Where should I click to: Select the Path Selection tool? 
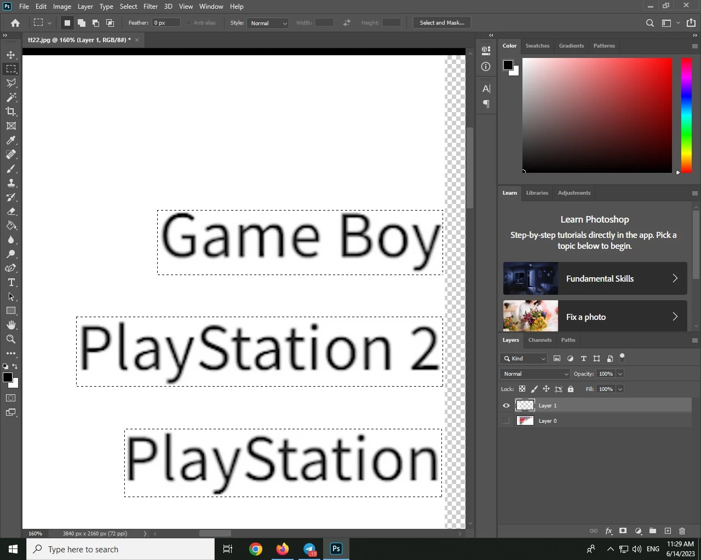tap(11, 296)
